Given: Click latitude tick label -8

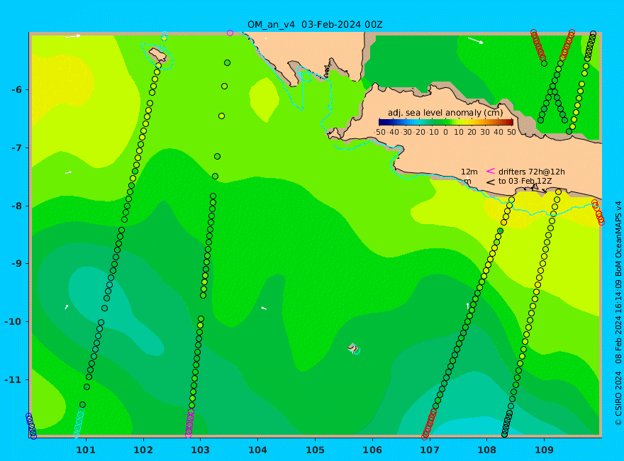Looking at the screenshot, I should (x=17, y=206).
